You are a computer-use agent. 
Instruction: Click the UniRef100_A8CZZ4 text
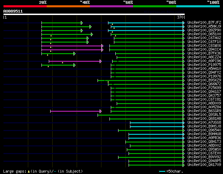coord(204,57)
